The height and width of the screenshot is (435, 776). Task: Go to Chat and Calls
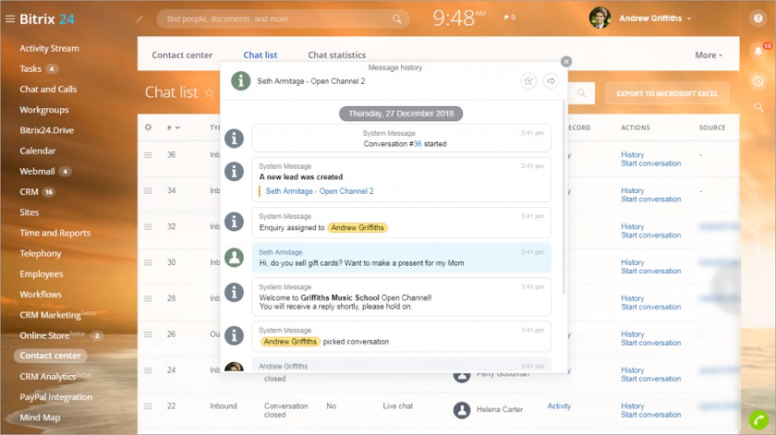[48, 89]
